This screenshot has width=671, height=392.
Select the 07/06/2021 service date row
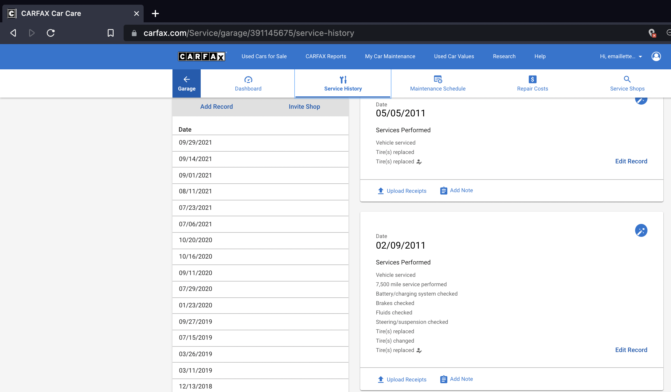[260, 224]
